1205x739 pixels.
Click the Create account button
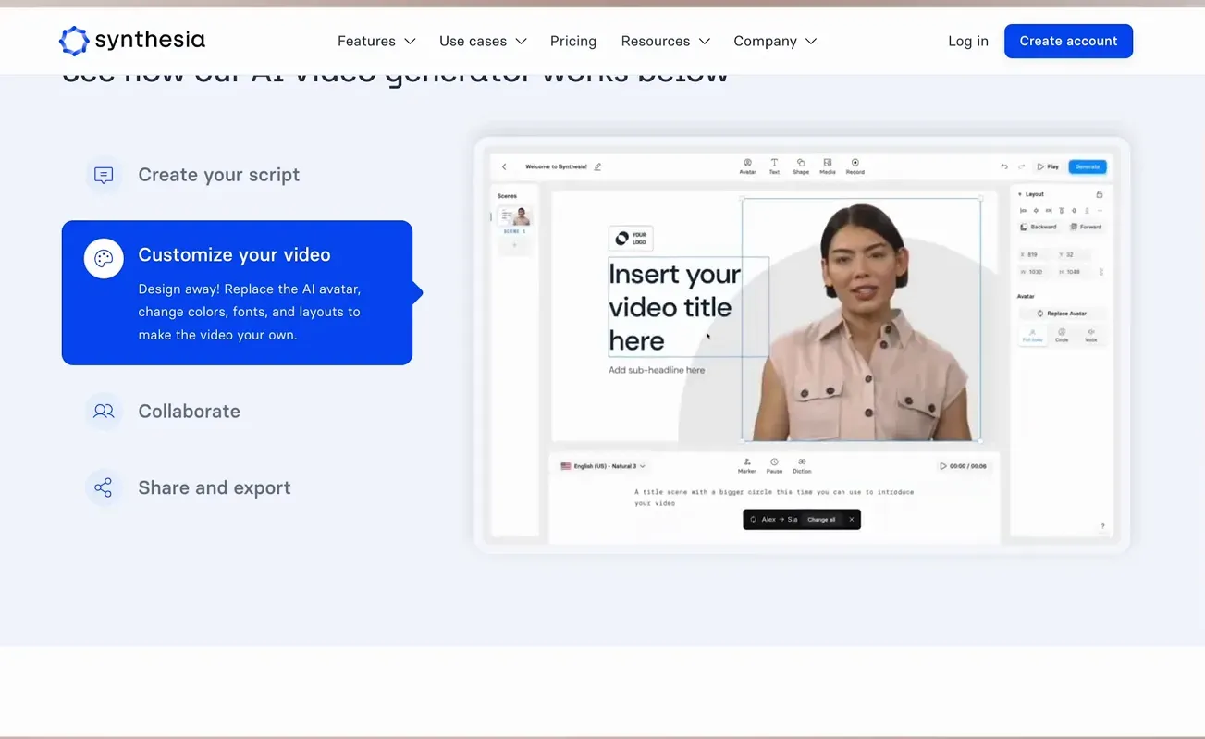coord(1068,41)
